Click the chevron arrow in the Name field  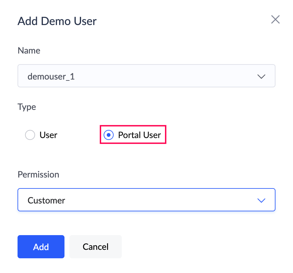click(261, 76)
